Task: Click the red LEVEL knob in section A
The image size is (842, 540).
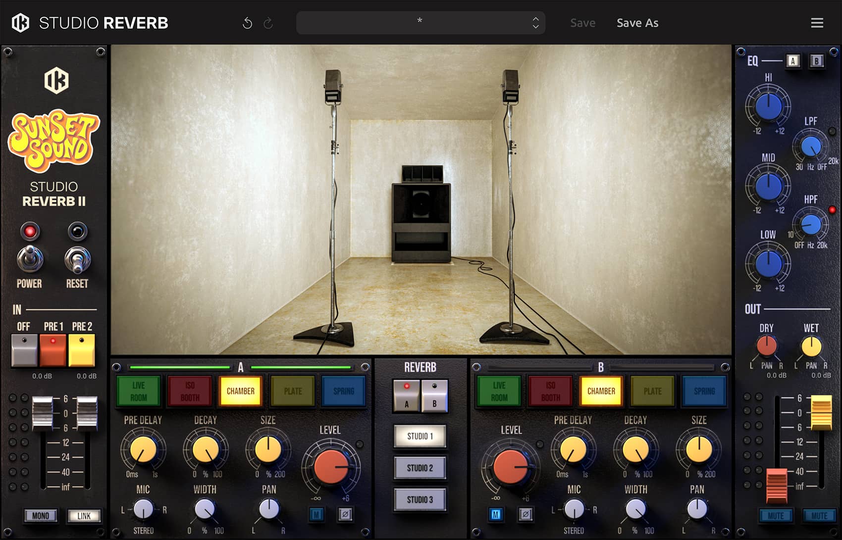Action: click(x=331, y=467)
